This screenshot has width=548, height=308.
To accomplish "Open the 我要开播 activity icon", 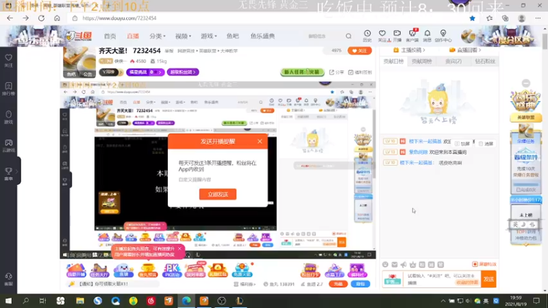I will (x=76, y=270).
